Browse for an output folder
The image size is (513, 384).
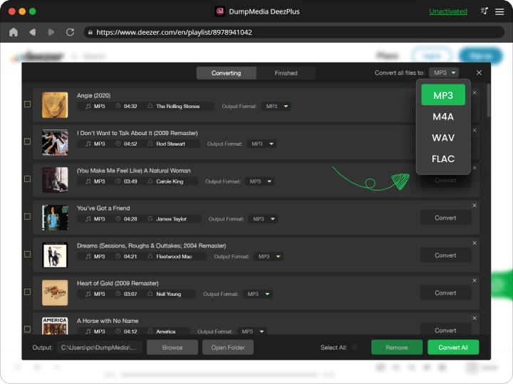172,348
